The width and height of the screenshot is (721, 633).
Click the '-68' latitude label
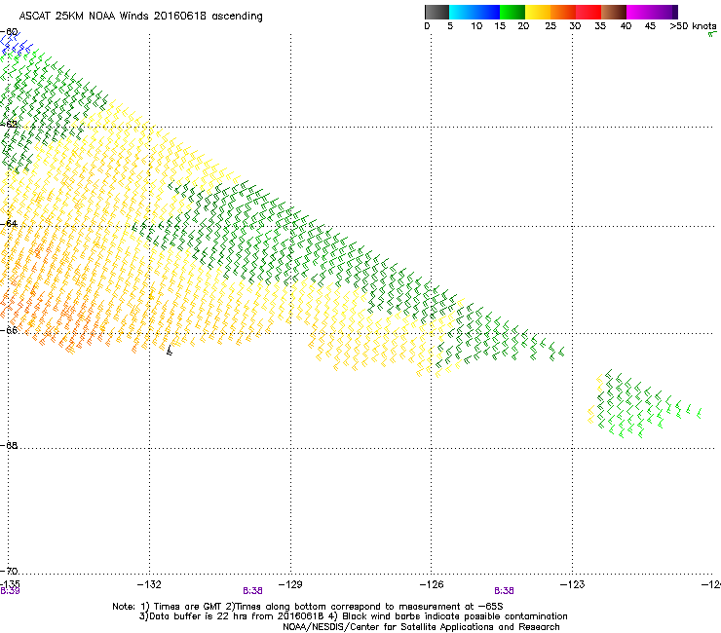click(10, 445)
